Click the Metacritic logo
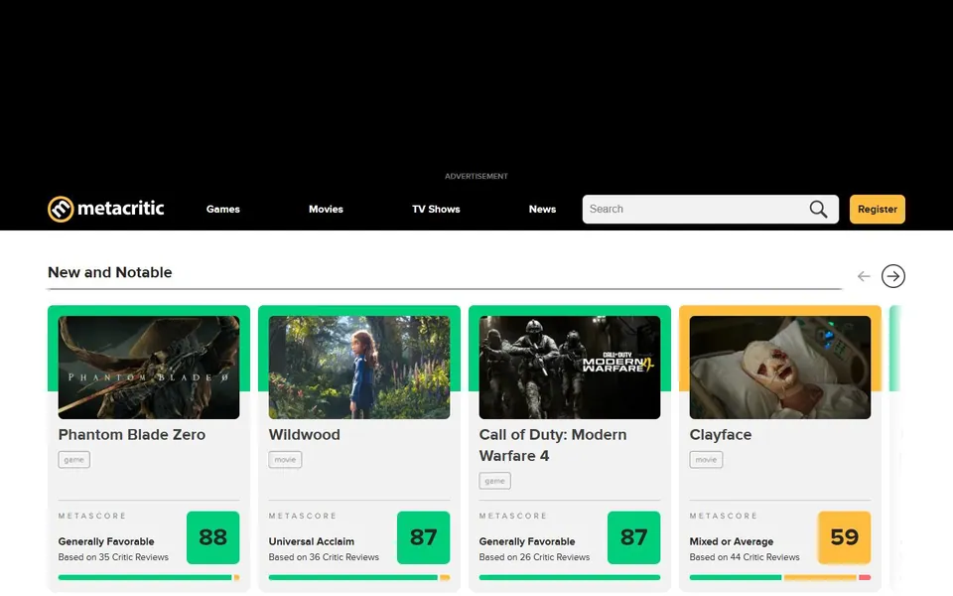Screen dimensions: 953x596 [106, 209]
